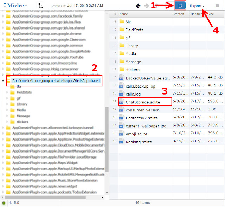Select the com.google.YouTube group in tree
This screenshot has width=225, height=207.
click(48, 57)
